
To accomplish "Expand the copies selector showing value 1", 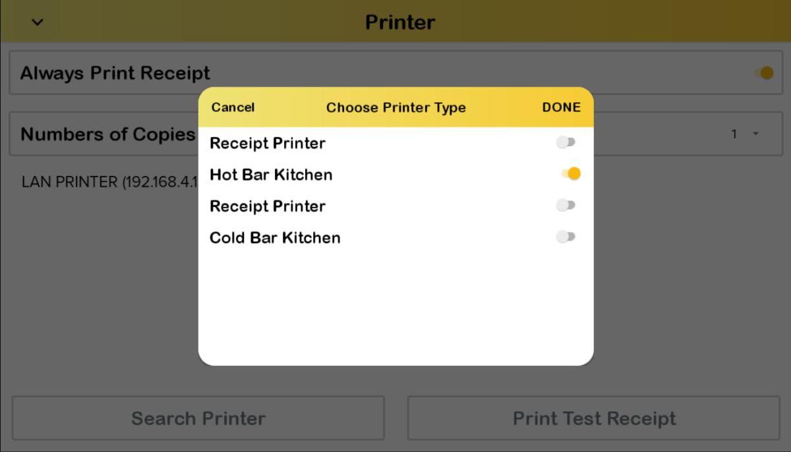I will (x=742, y=134).
